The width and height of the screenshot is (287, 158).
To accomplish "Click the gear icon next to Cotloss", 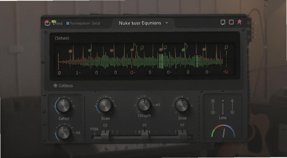I will (55, 85).
